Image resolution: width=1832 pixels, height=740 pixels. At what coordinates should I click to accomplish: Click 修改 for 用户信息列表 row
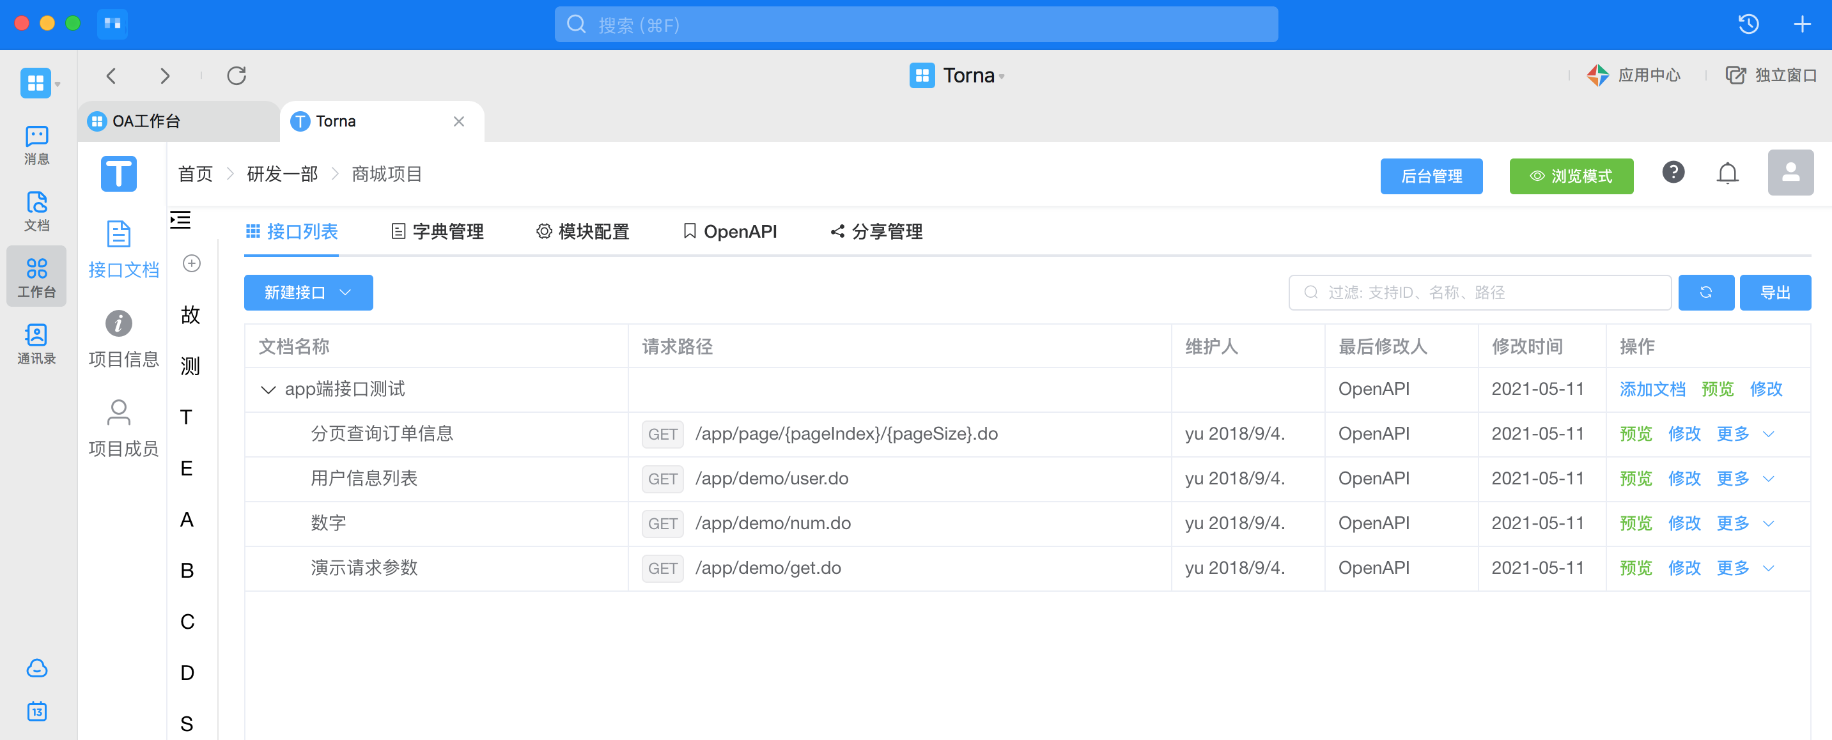pos(1684,479)
